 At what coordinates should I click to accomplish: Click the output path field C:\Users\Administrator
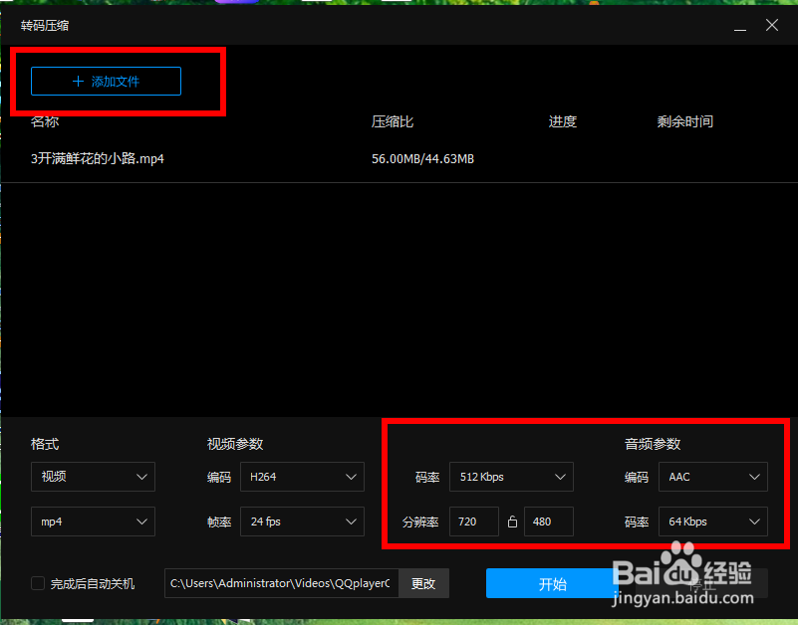click(x=281, y=583)
